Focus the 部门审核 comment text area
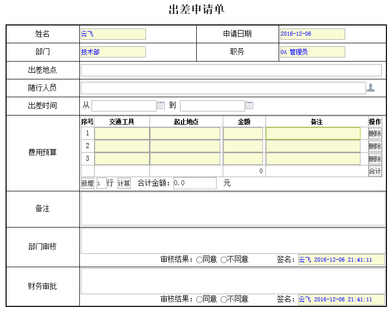This screenshot has width=391, height=313. coord(233,241)
